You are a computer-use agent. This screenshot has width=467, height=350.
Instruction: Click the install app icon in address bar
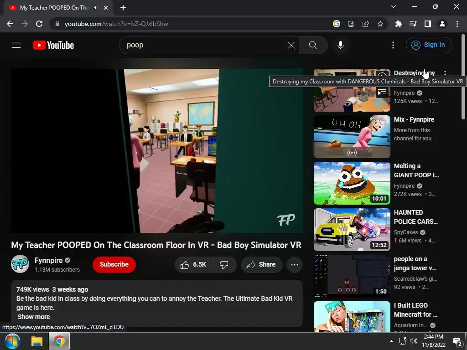[x=351, y=24]
